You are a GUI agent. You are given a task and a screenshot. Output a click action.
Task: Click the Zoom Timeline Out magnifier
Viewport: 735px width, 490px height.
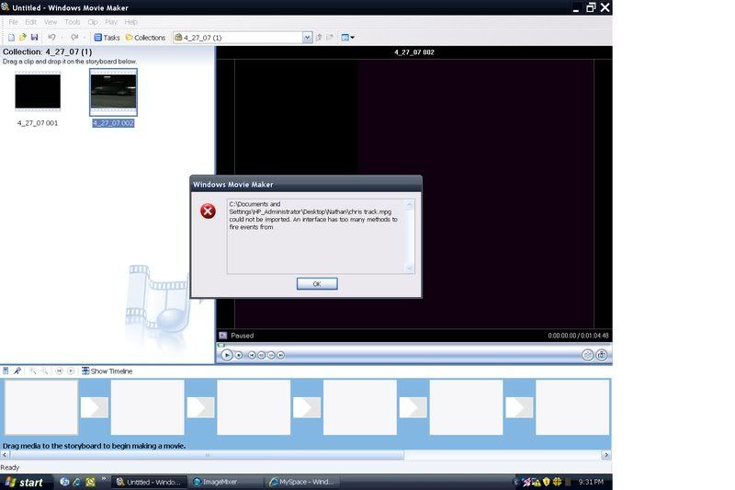point(44,370)
